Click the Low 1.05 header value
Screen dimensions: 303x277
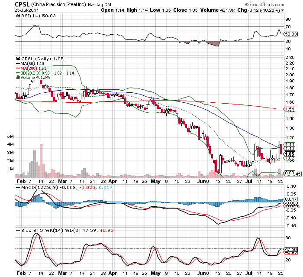click(x=161, y=10)
